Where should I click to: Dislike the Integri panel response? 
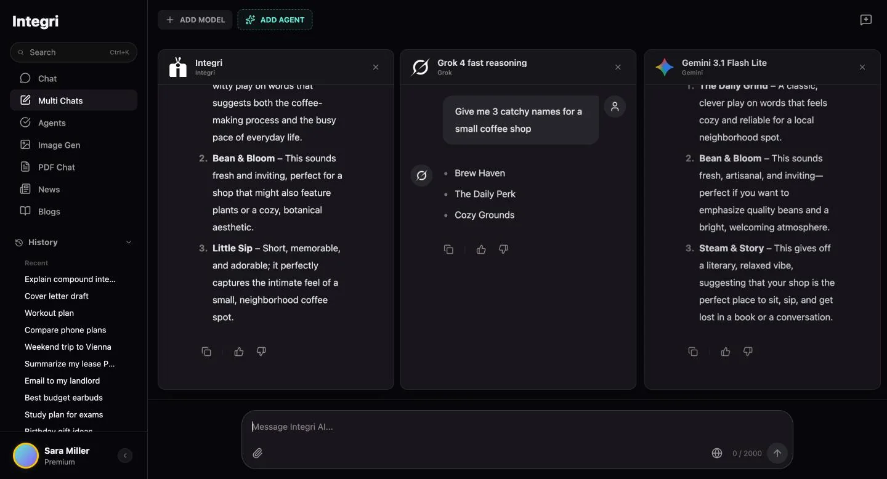261,352
